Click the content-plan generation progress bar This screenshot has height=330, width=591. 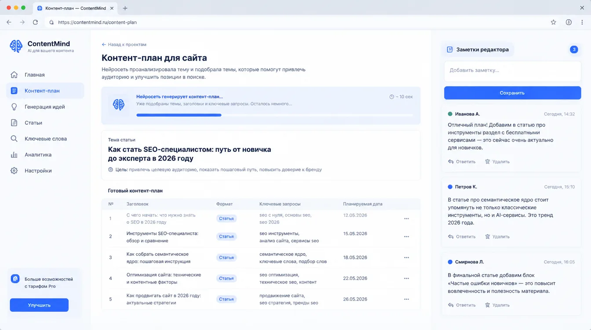(x=274, y=115)
